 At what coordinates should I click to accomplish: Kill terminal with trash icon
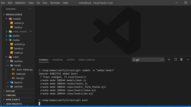[181, 59]
